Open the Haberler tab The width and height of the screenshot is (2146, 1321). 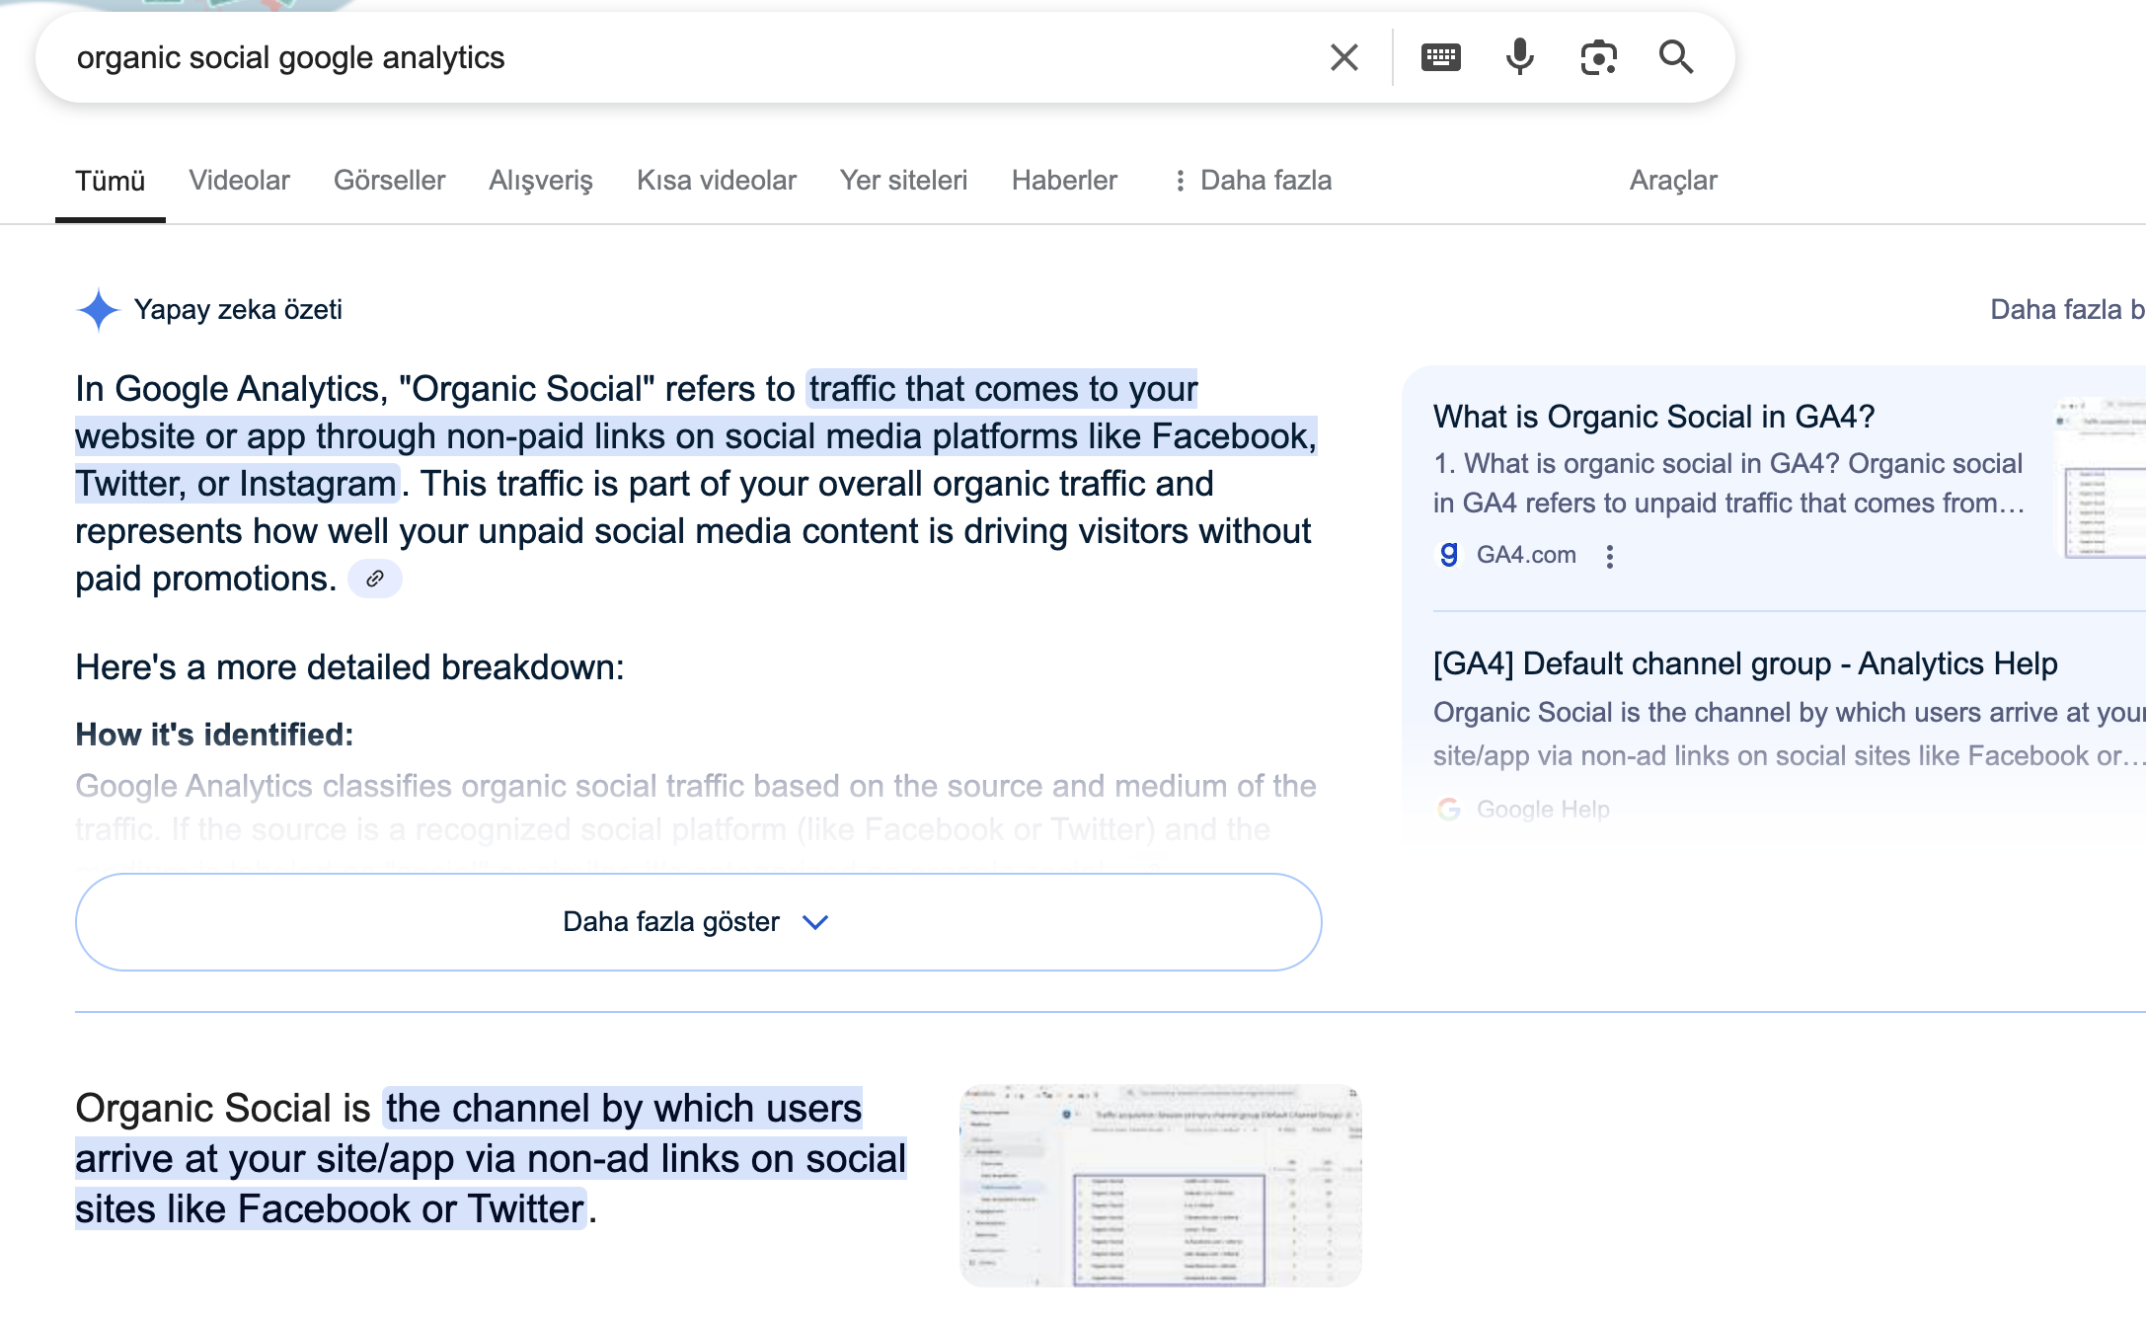pyautogui.click(x=1064, y=181)
